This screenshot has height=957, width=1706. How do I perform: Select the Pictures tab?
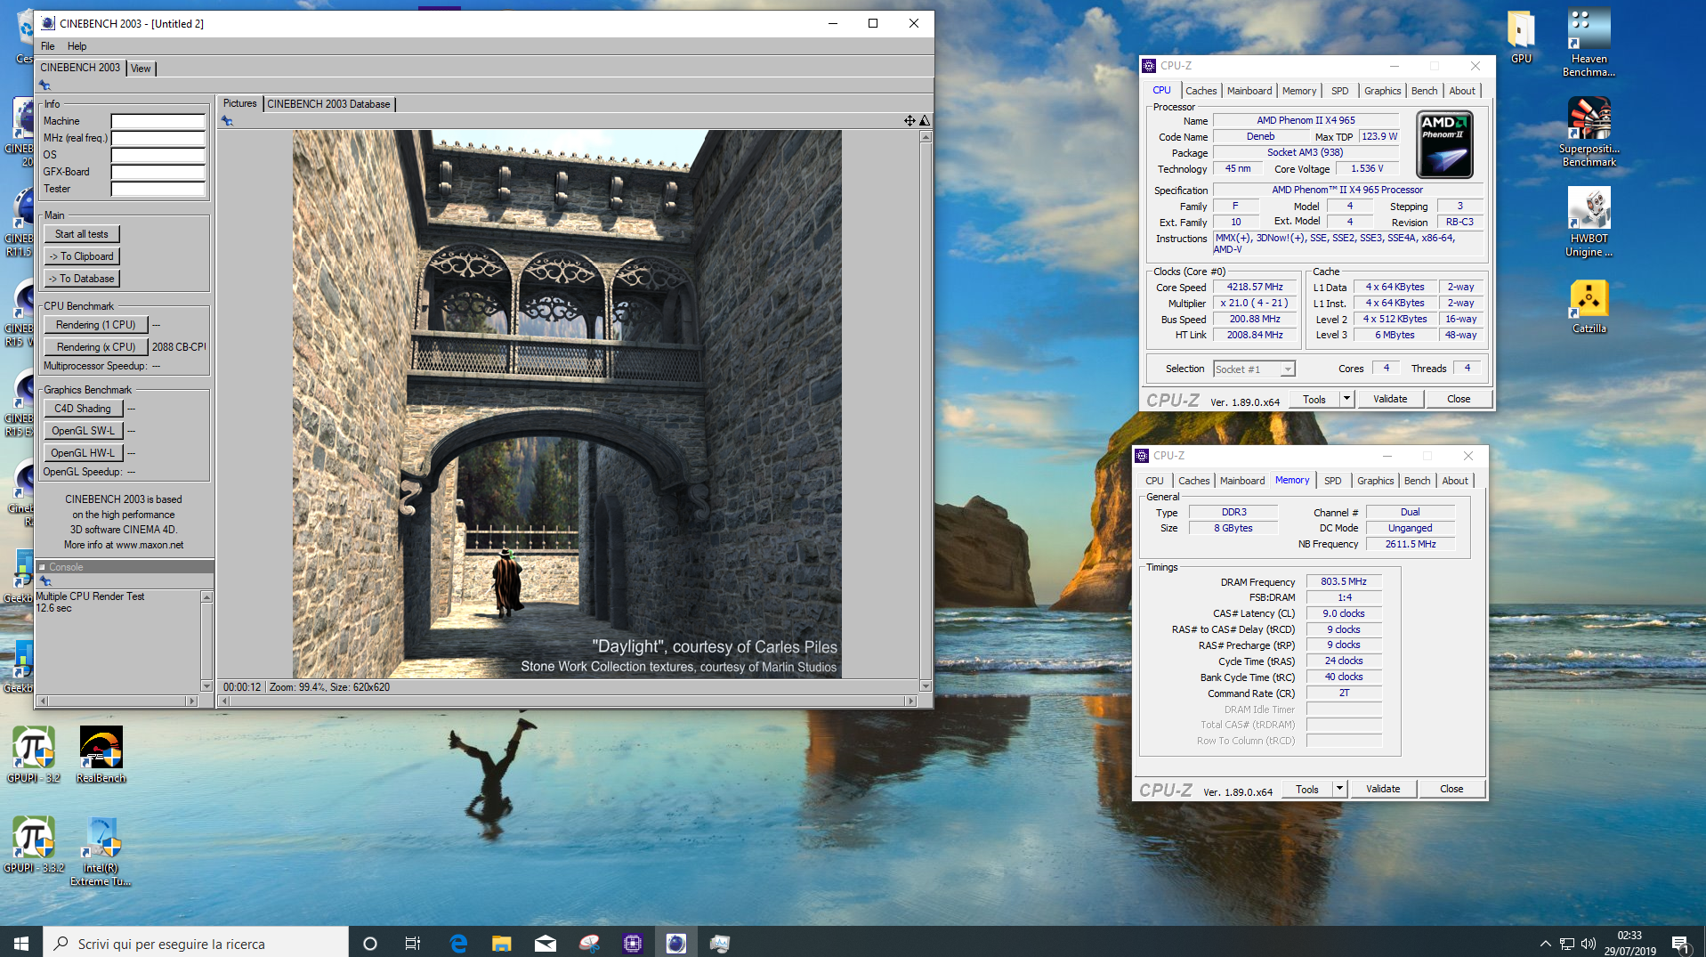(239, 103)
